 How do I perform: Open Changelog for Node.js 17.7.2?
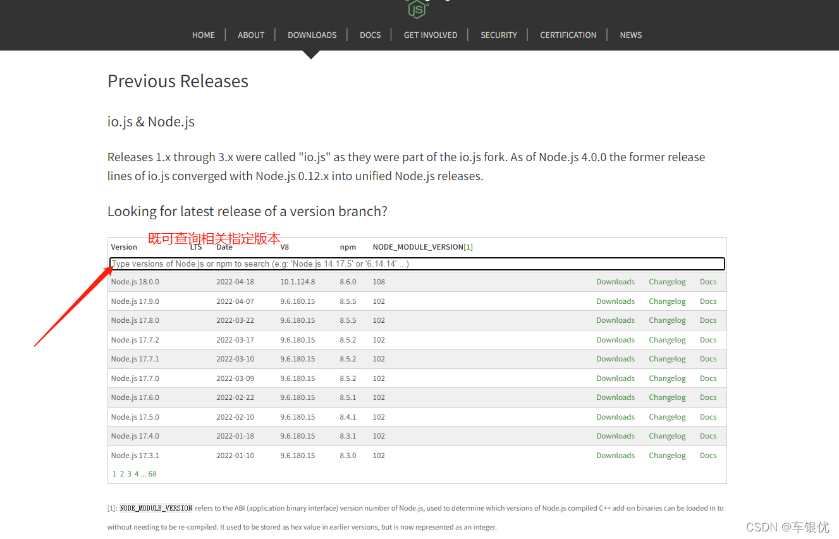tap(667, 340)
